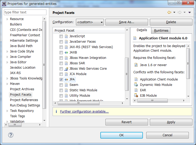Viewport: 196px width, 145px height.
Task: Click the Delete configuration button
Action: pos(171,22)
